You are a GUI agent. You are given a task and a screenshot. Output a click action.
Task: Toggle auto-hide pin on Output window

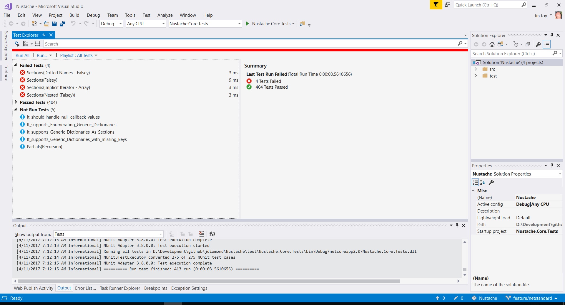point(457,225)
